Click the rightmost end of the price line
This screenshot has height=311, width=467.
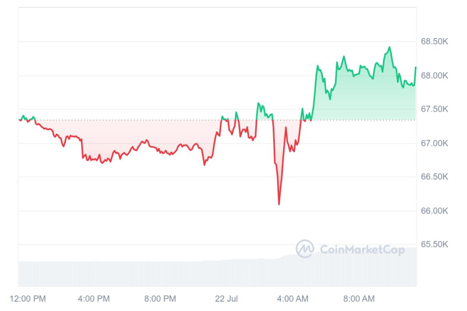[x=416, y=67]
